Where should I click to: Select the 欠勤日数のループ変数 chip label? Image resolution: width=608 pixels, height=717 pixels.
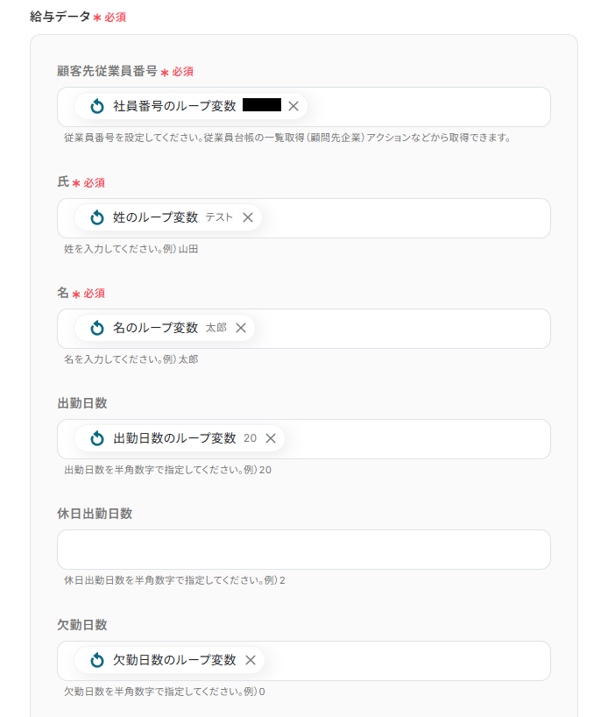point(174,660)
